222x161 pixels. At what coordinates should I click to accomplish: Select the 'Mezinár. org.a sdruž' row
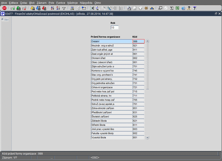[112, 45]
